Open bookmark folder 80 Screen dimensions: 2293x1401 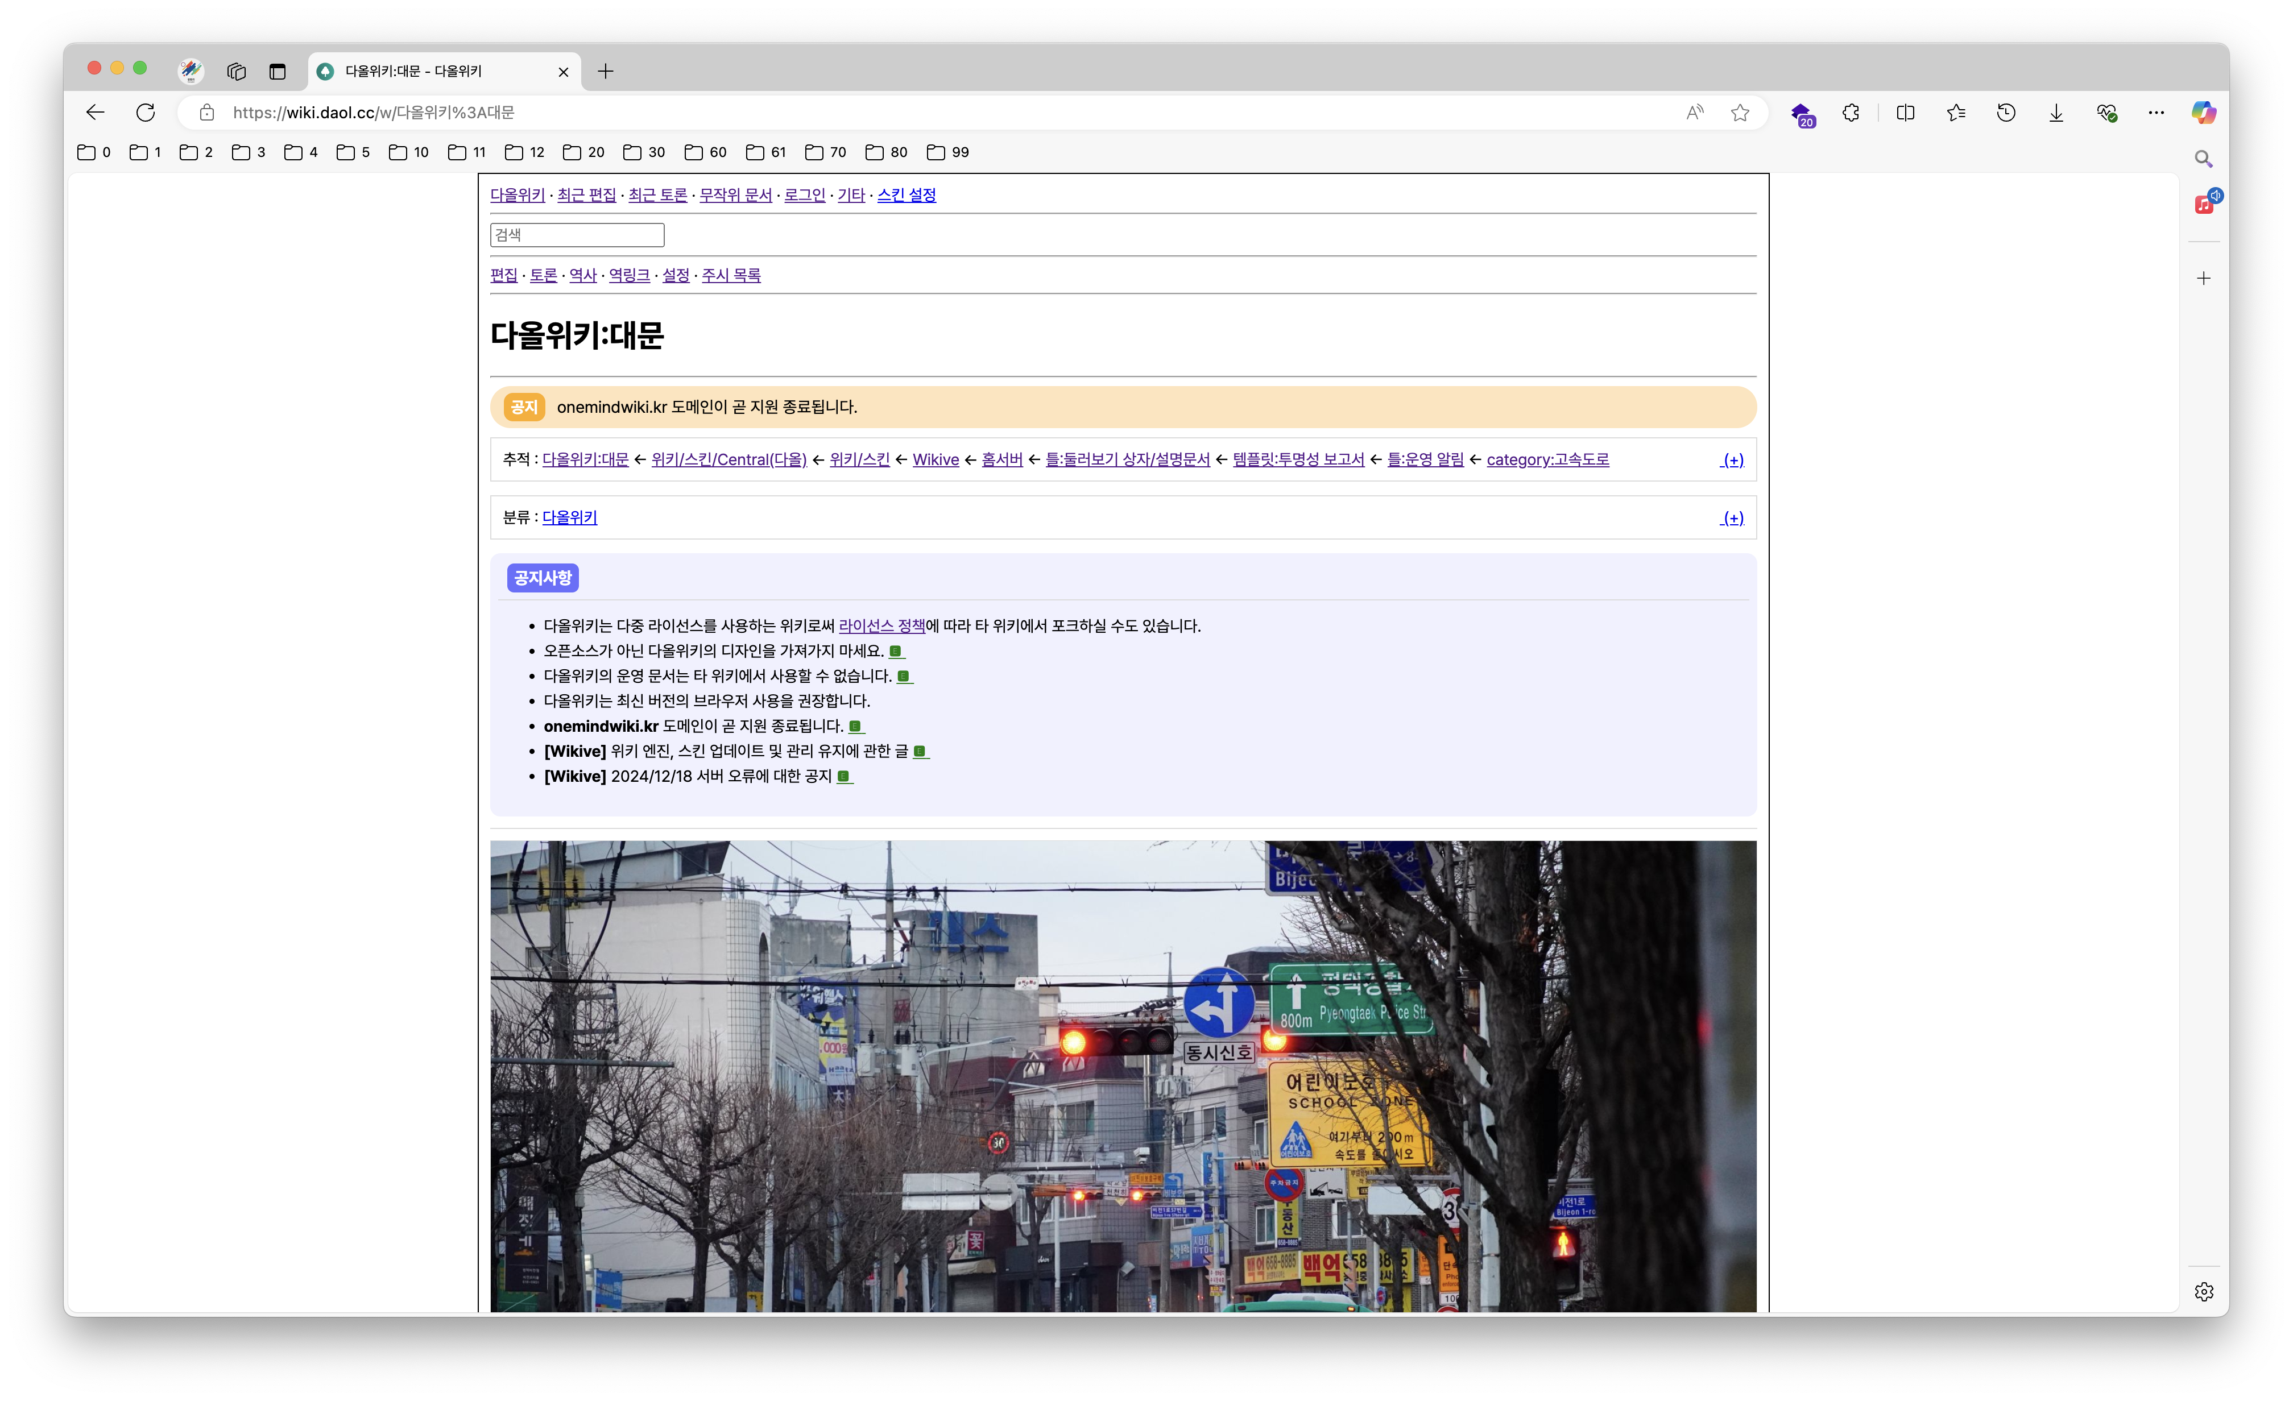[x=886, y=152]
